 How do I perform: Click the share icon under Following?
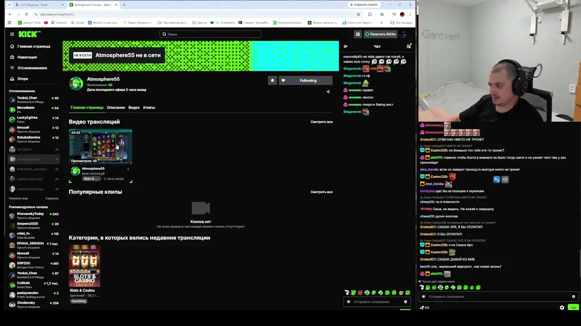[328, 91]
